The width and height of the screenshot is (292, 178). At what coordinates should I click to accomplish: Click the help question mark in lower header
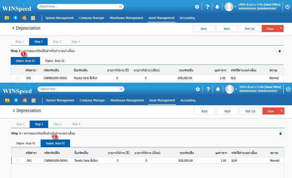pos(208,89)
